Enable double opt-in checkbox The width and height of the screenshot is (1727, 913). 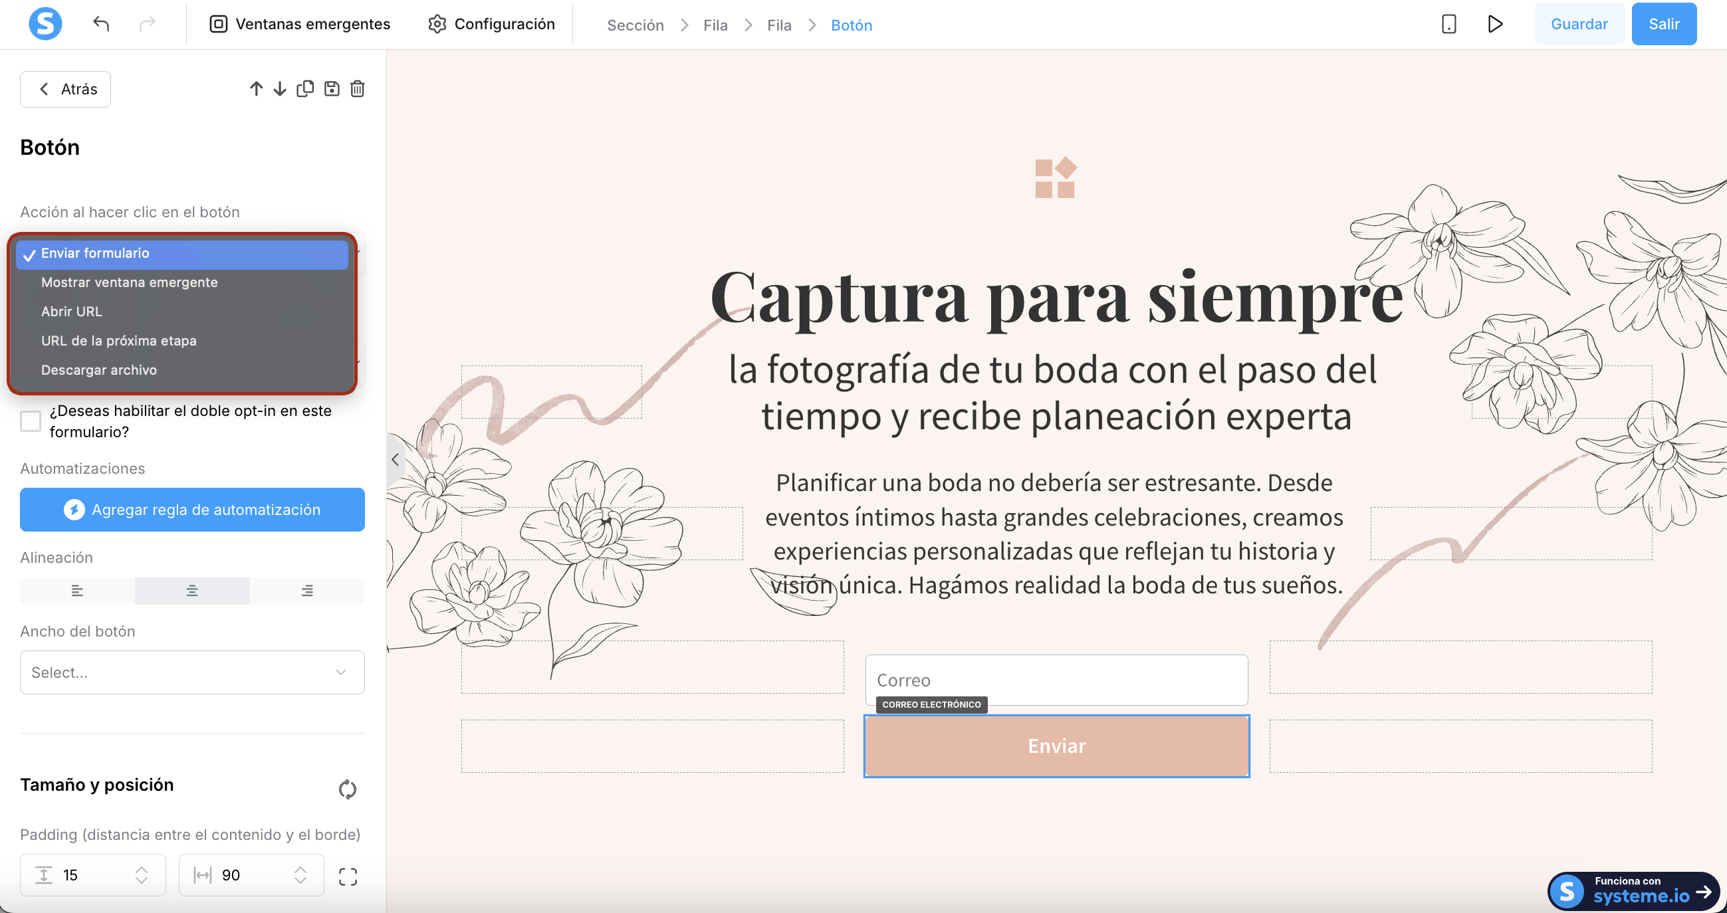31,421
